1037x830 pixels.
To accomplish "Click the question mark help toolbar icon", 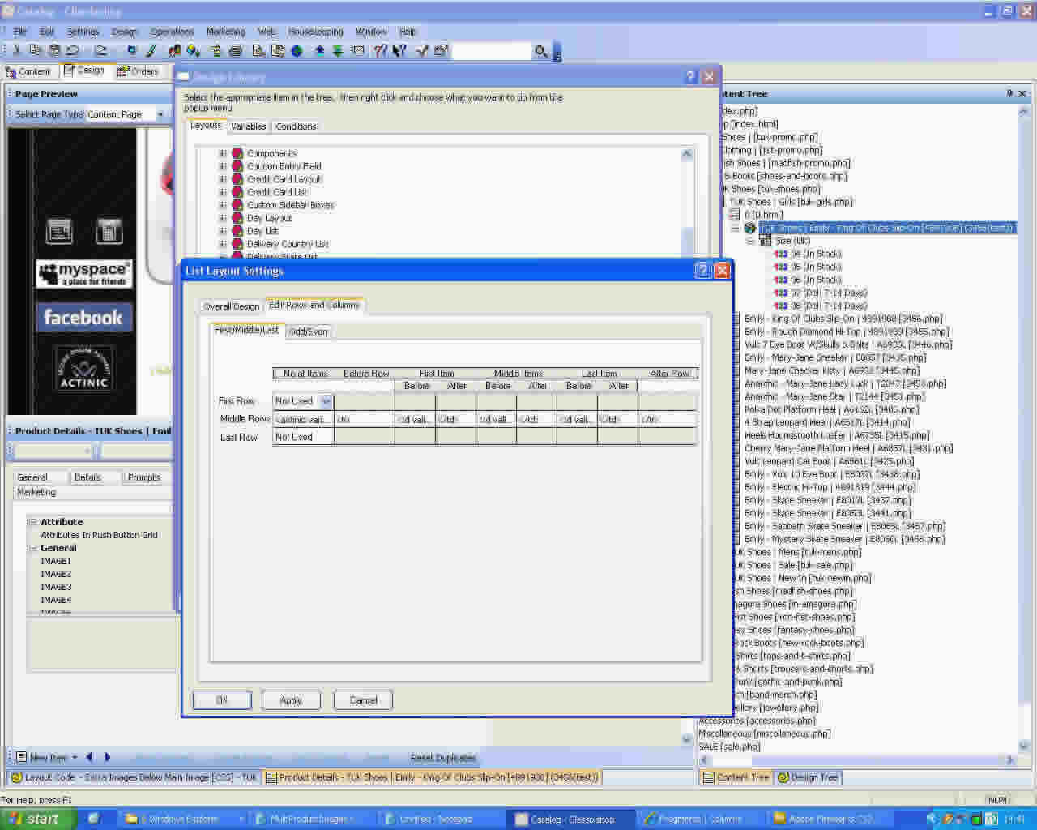I will tap(380, 51).
